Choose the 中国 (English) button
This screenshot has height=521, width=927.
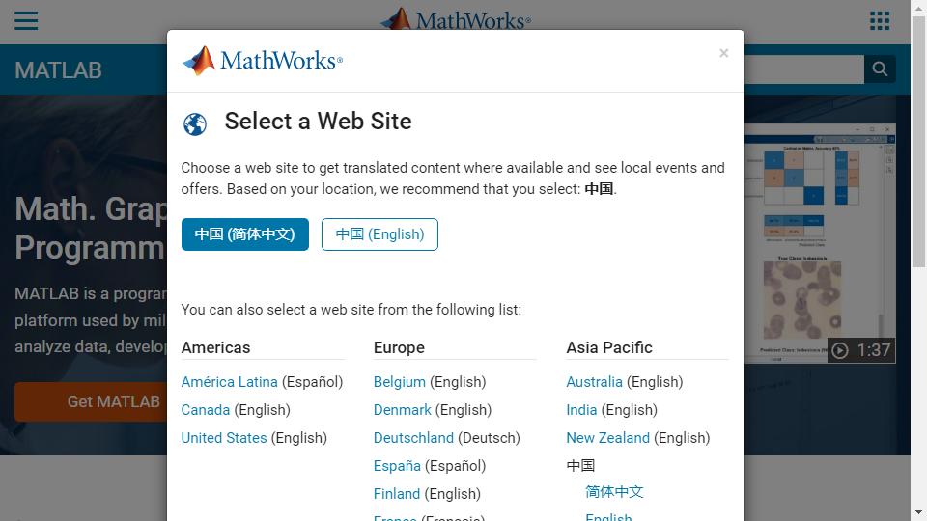pyautogui.click(x=379, y=234)
